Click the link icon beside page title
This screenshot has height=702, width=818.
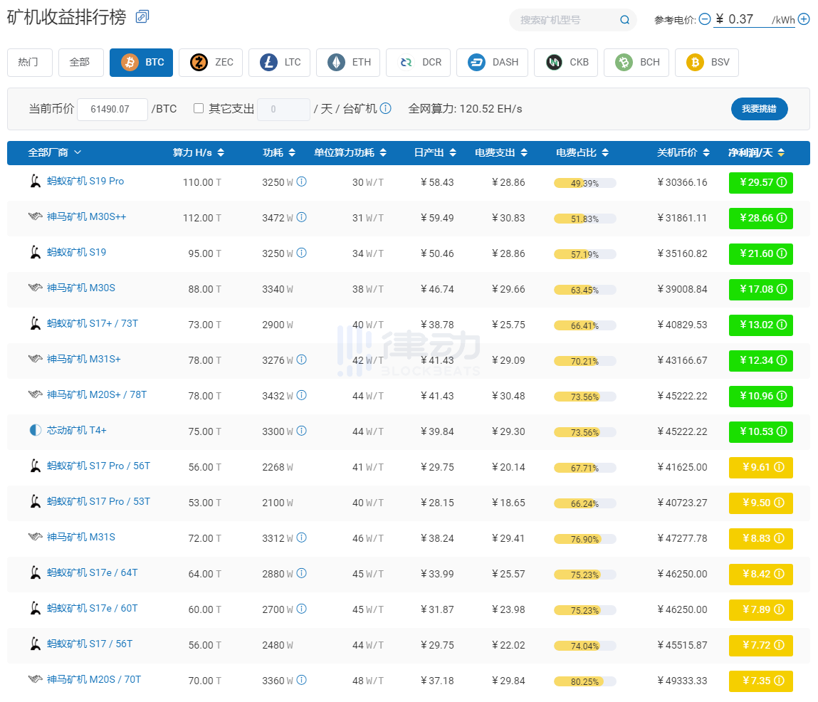click(x=142, y=16)
